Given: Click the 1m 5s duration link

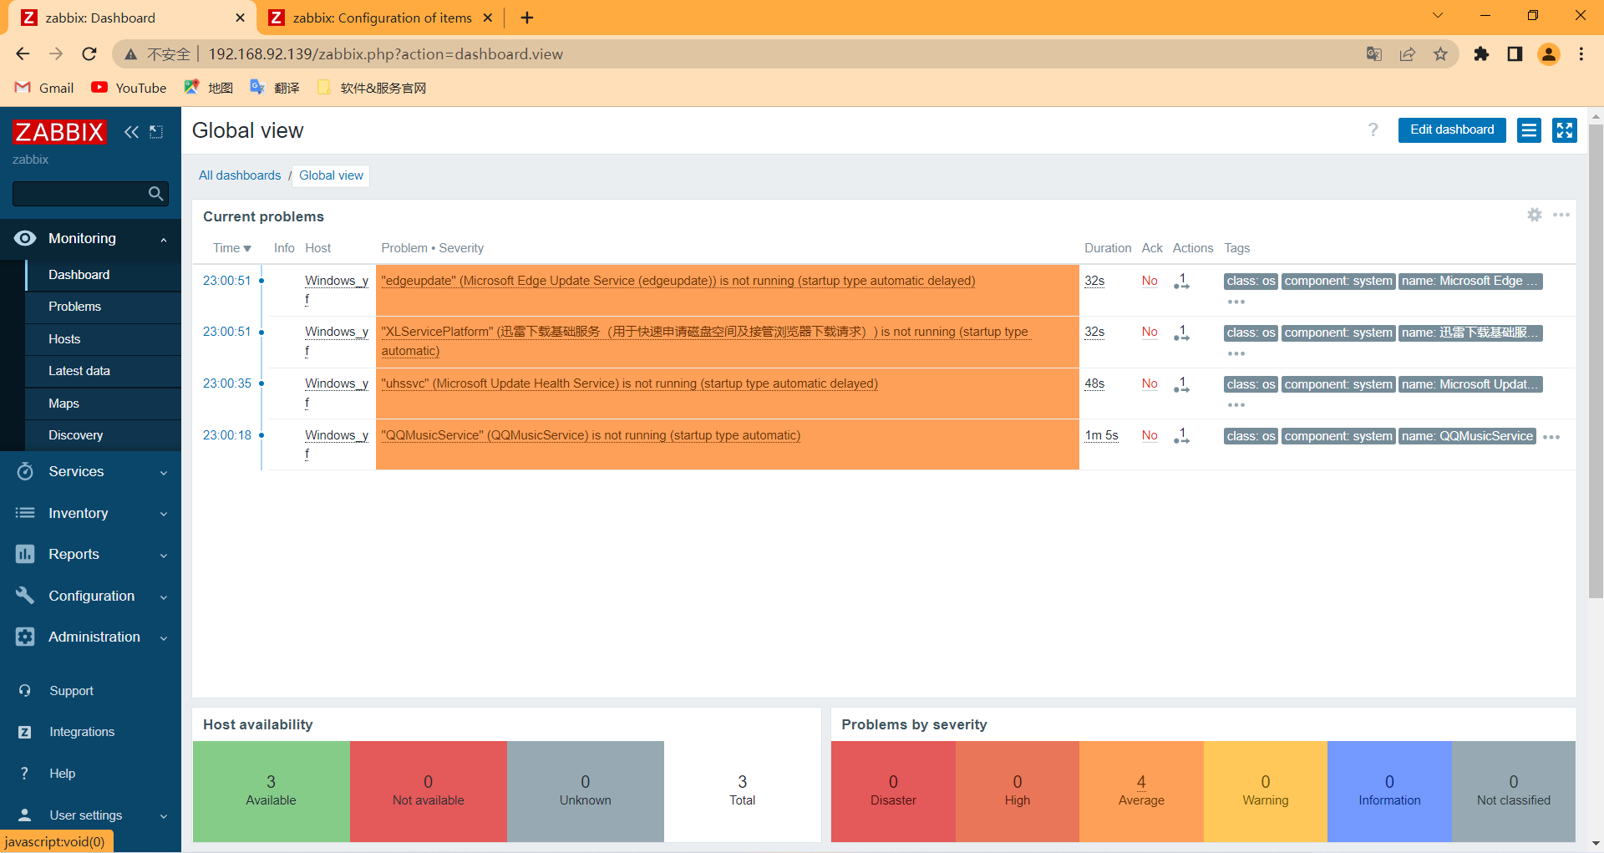Looking at the screenshot, I should click(1101, 436).
